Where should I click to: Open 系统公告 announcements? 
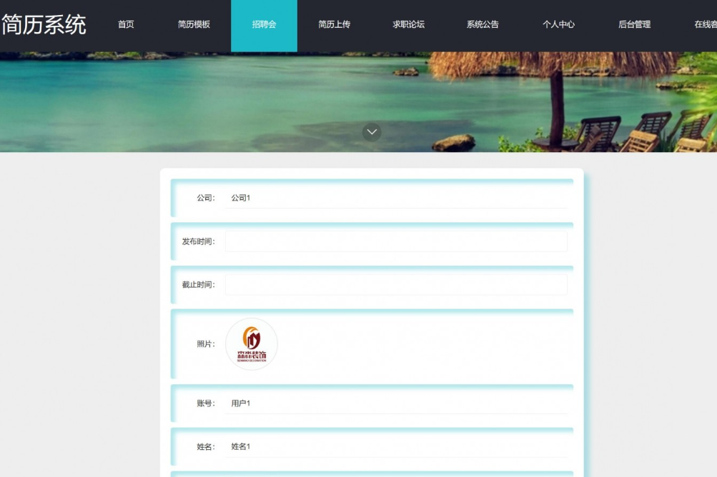pyautogui.click(x=483, y=24)
